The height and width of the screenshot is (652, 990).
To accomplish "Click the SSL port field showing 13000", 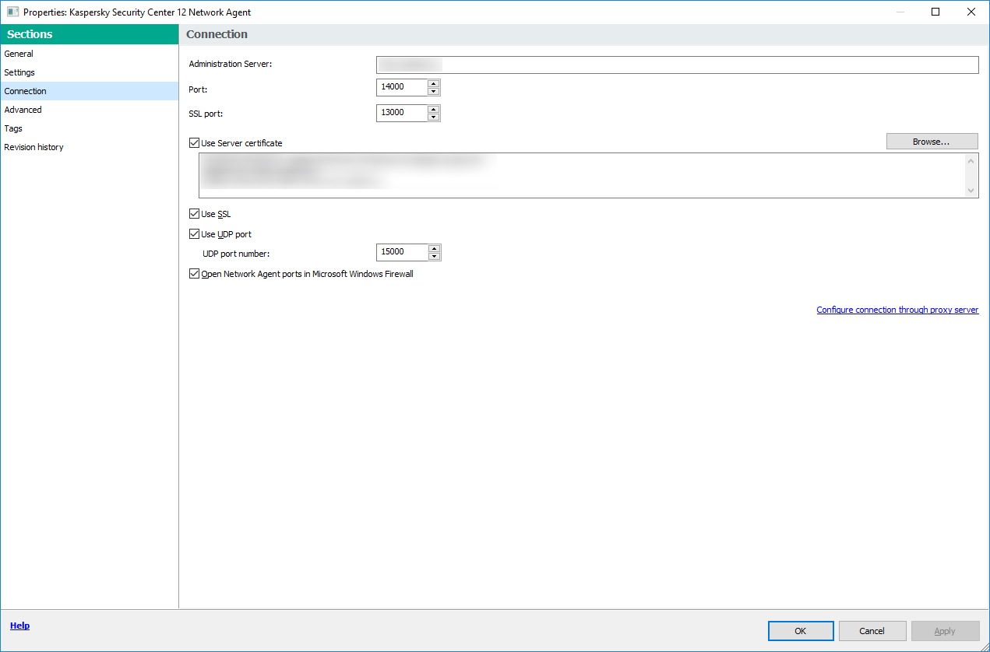I will (402, 113).
